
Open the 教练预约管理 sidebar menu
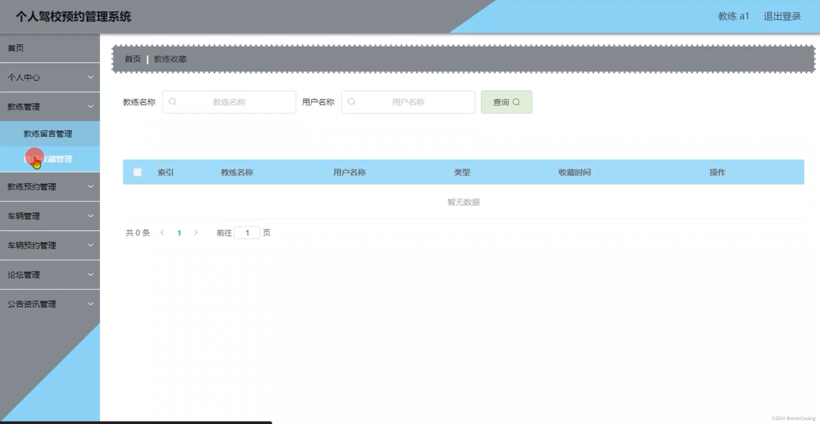50,186
